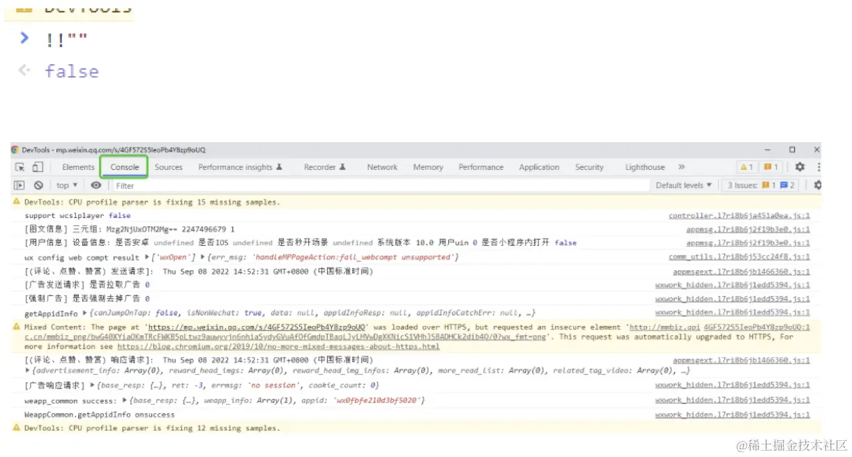Open wxwork_hidden link on 强制广告 row
Image resolution: width=852 pixels, height=457 pixels.
pyautogui.click(x=733, y=299)
